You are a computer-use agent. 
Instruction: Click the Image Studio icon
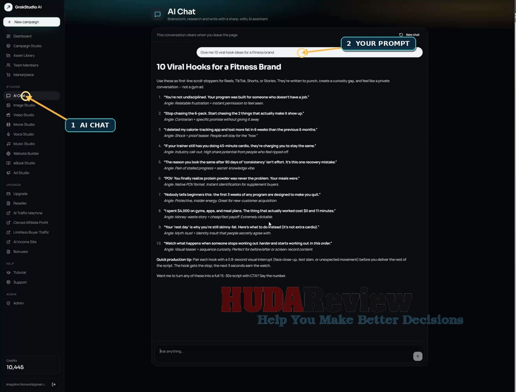point(8,105)
